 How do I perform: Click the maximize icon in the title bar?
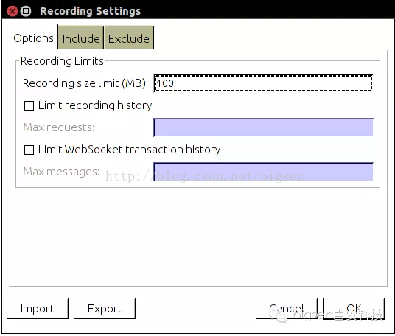26,11
